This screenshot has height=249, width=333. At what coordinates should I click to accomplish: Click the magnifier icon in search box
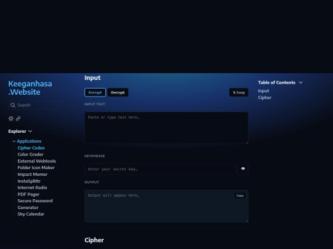pyautogui.click(x=13, y=105)
